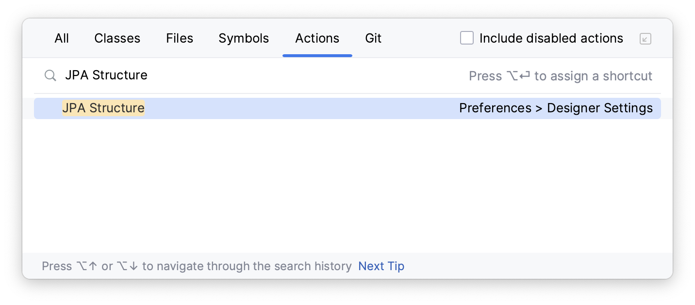Image resolution: width=695 pixels, height=305 pixels.
Task: Enable Include disabled actions
Action: point(466,38)
